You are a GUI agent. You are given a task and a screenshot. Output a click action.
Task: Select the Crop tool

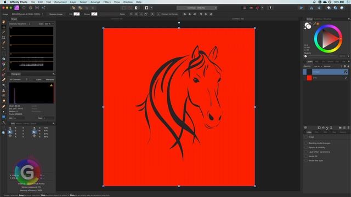coord(4,38)
